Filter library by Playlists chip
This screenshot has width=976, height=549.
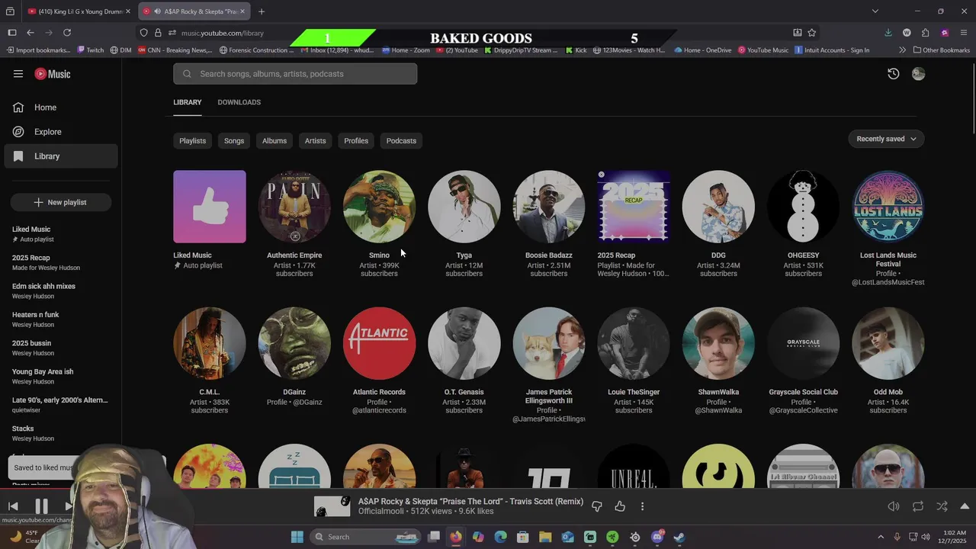pyautogui.click(x=192, y=141)
